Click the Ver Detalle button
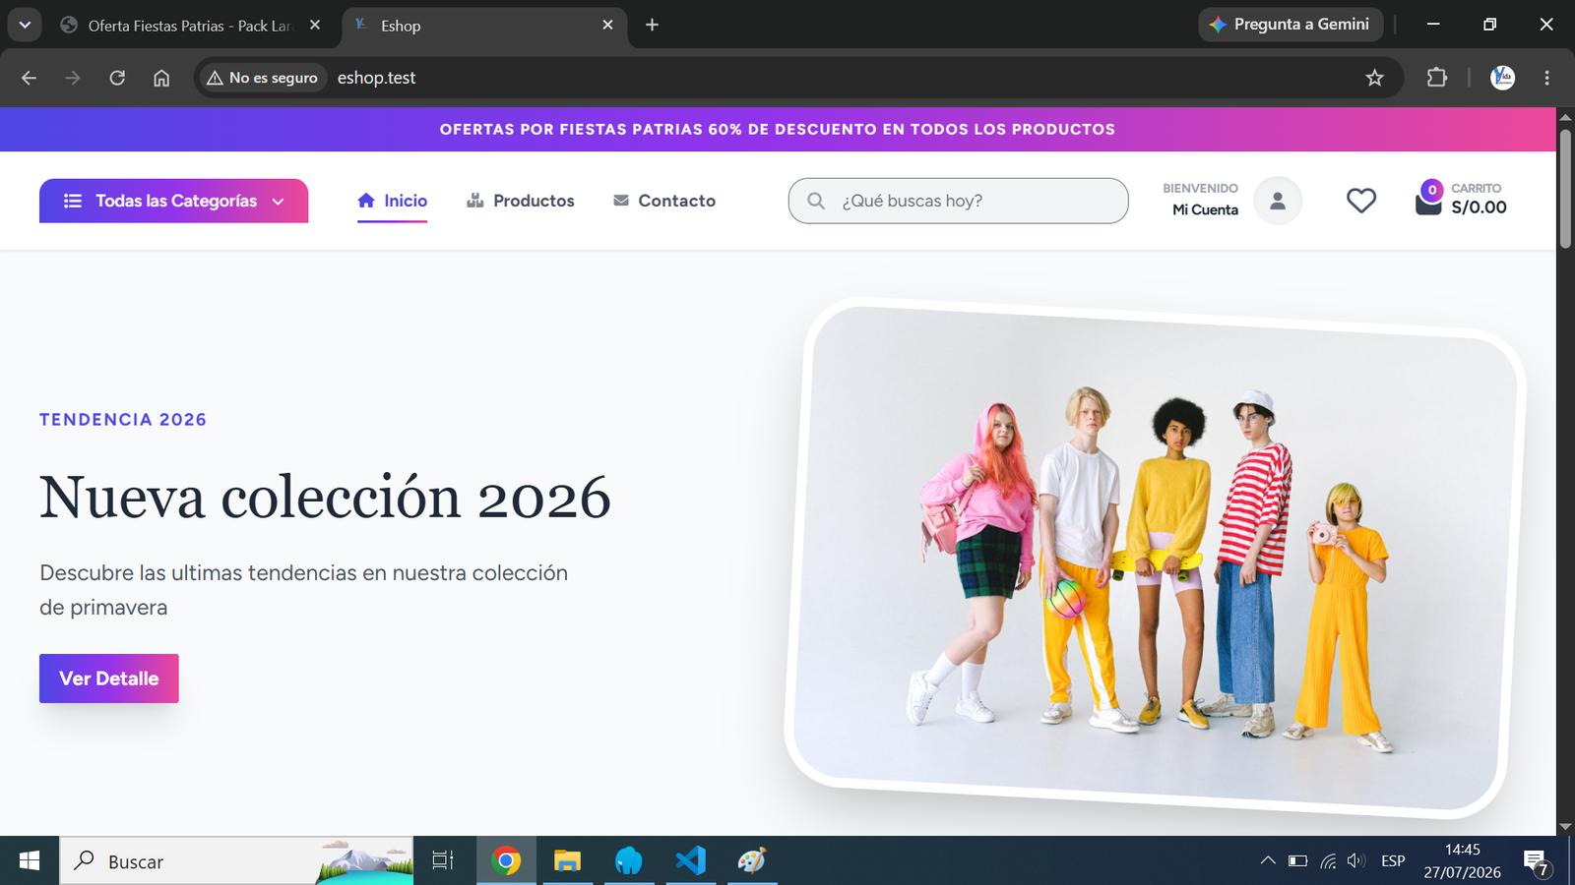This screenshot has height=885, width=1575. pos(109,678)
